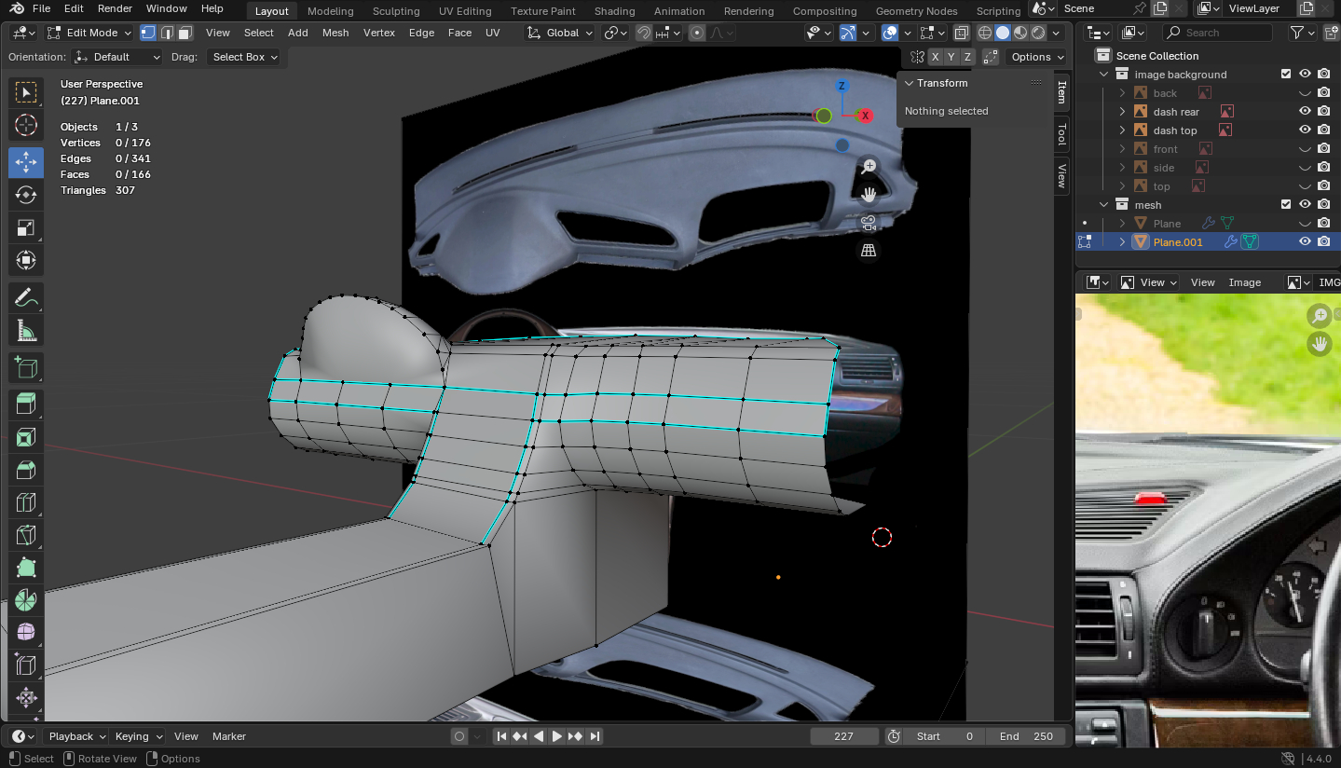Select the Scale tool in toolbar
Image resolution: width=1341 pixels, height=768 pixels.
point(26,228)
